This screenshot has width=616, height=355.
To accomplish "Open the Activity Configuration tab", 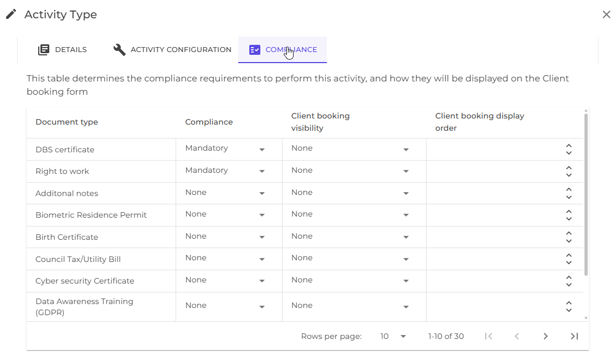I will 172,50.
